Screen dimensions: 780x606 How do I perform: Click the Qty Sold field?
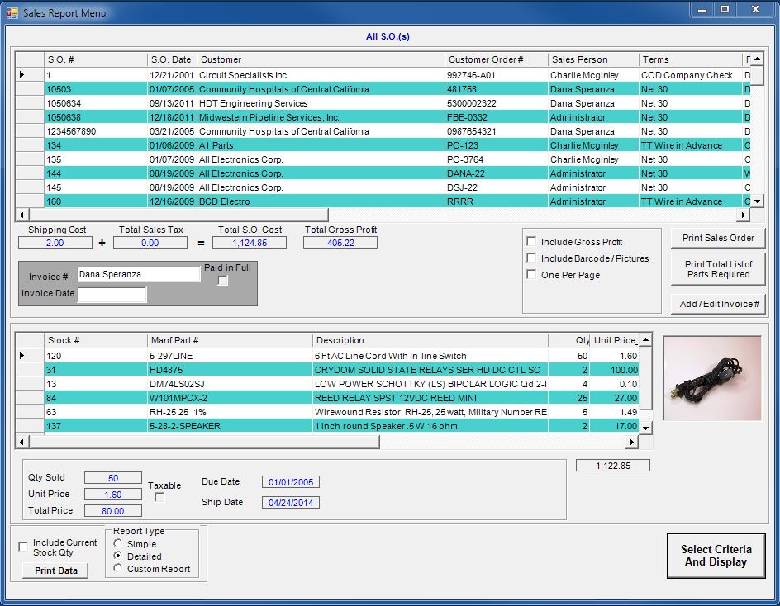113,478
